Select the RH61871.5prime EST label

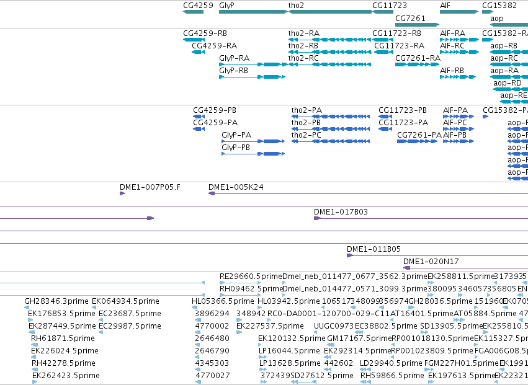(x=63, y=339)
